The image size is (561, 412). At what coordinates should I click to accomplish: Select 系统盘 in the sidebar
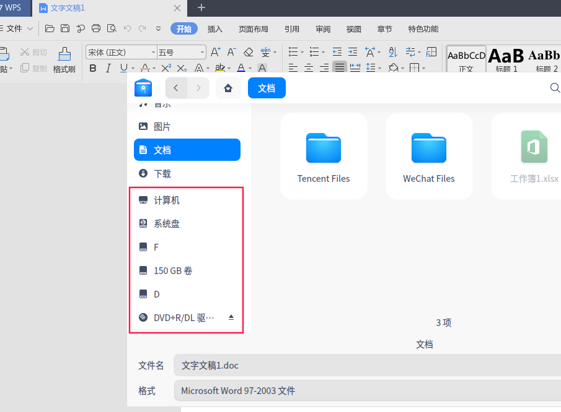coord(187,223)
